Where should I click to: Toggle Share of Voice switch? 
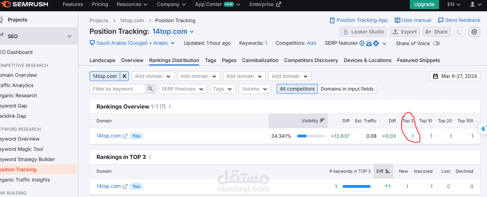pos(436,43)
